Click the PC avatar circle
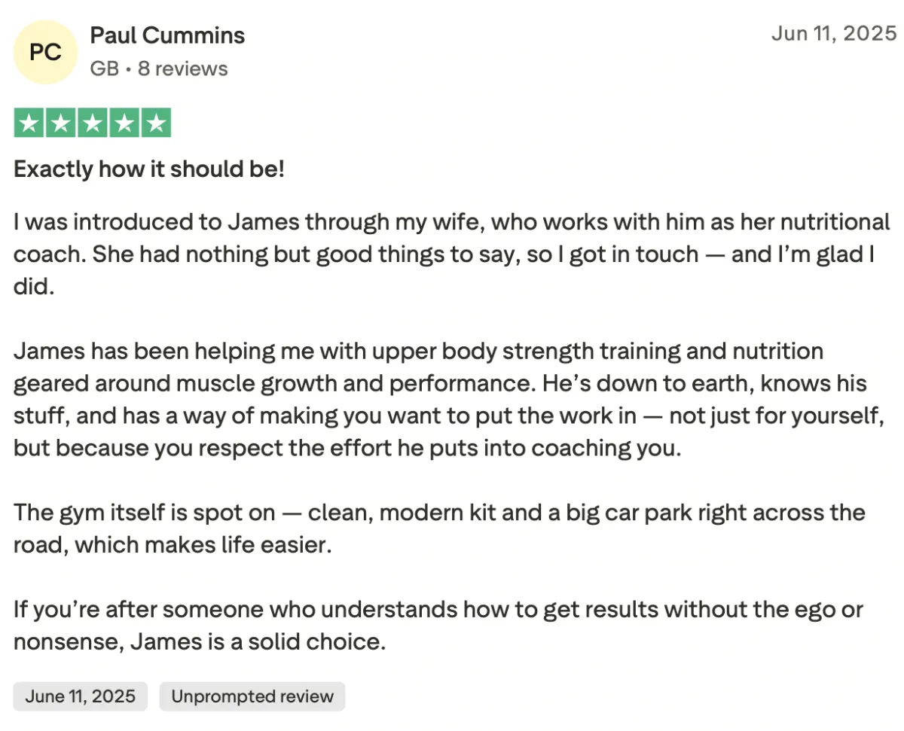The image size is (904, 731). (x=46, y=52)
